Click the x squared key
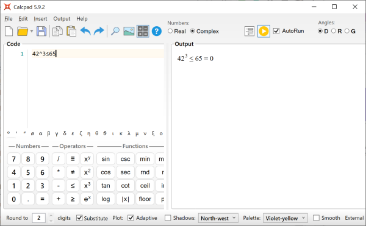The height and width of the screenshot is (226, 366). pyautogui.click(x=87, y=172)
